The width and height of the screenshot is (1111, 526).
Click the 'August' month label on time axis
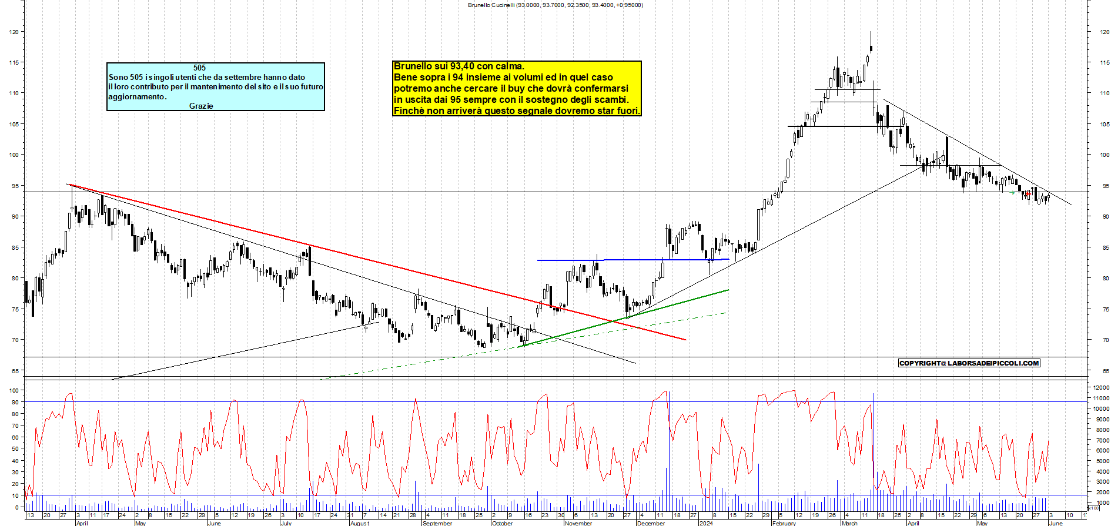(x=360, y=523)
